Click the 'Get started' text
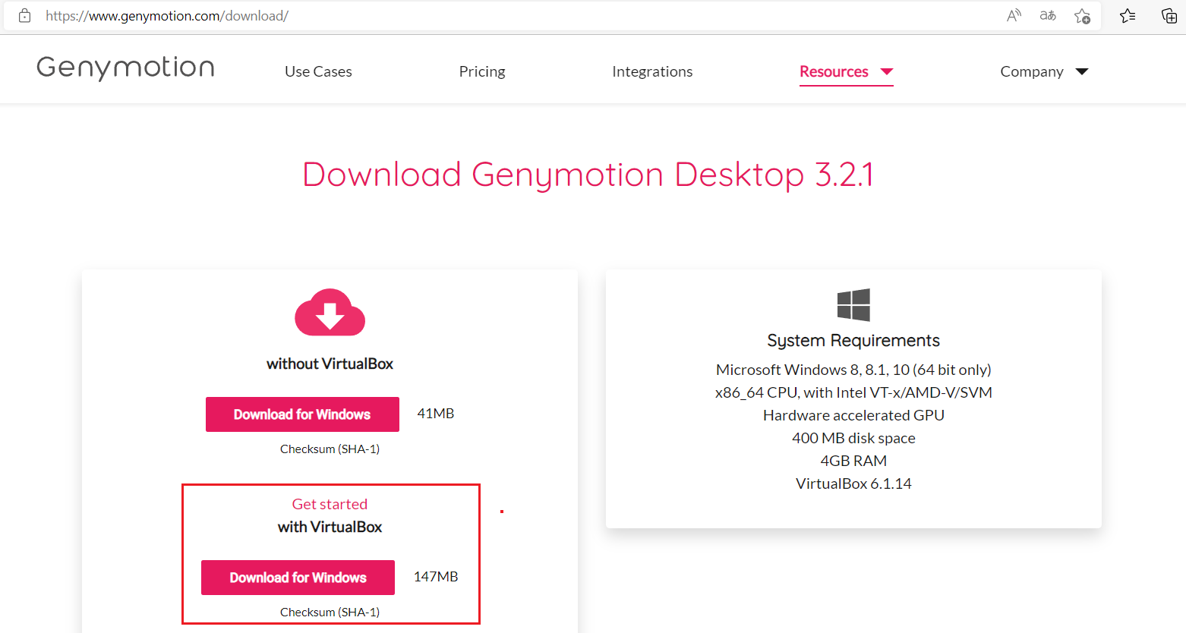The width and height of the screenshot is (1186, 633). tap(330, 504)
